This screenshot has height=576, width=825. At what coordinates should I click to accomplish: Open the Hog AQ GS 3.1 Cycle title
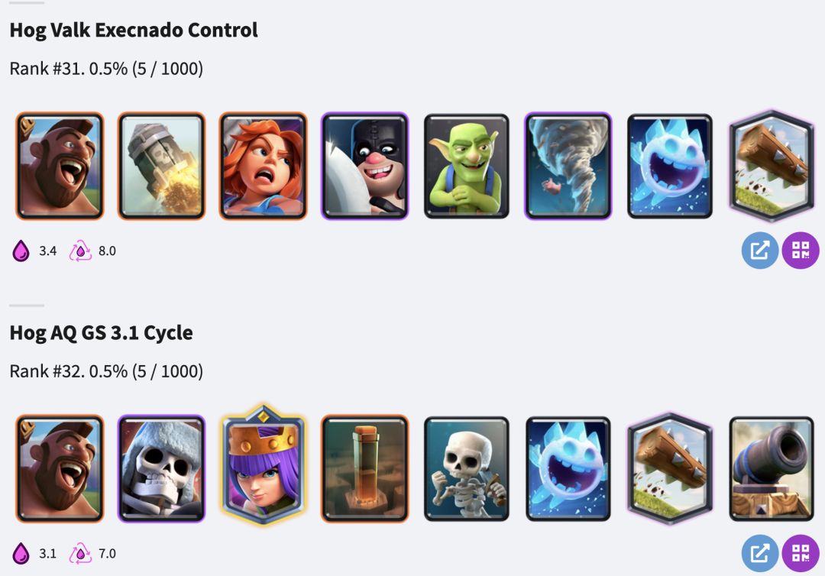click(101, 333)
